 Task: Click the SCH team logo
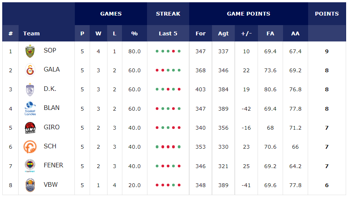point(30,147)
